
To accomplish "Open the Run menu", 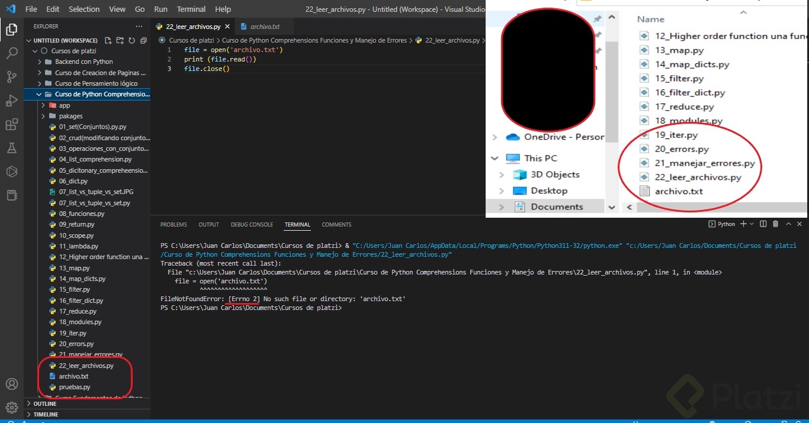I will point(160,9).
